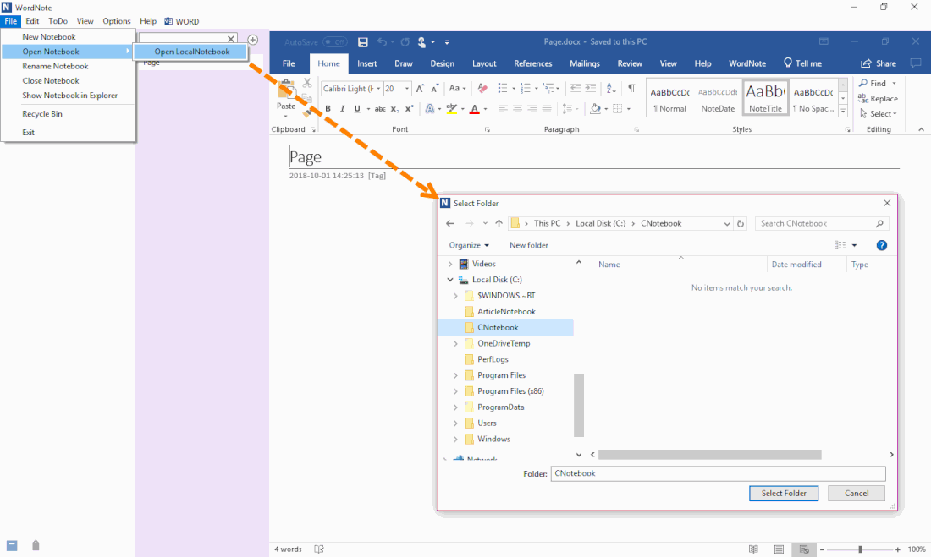Click the Numbering list icon

coord(525,89)
